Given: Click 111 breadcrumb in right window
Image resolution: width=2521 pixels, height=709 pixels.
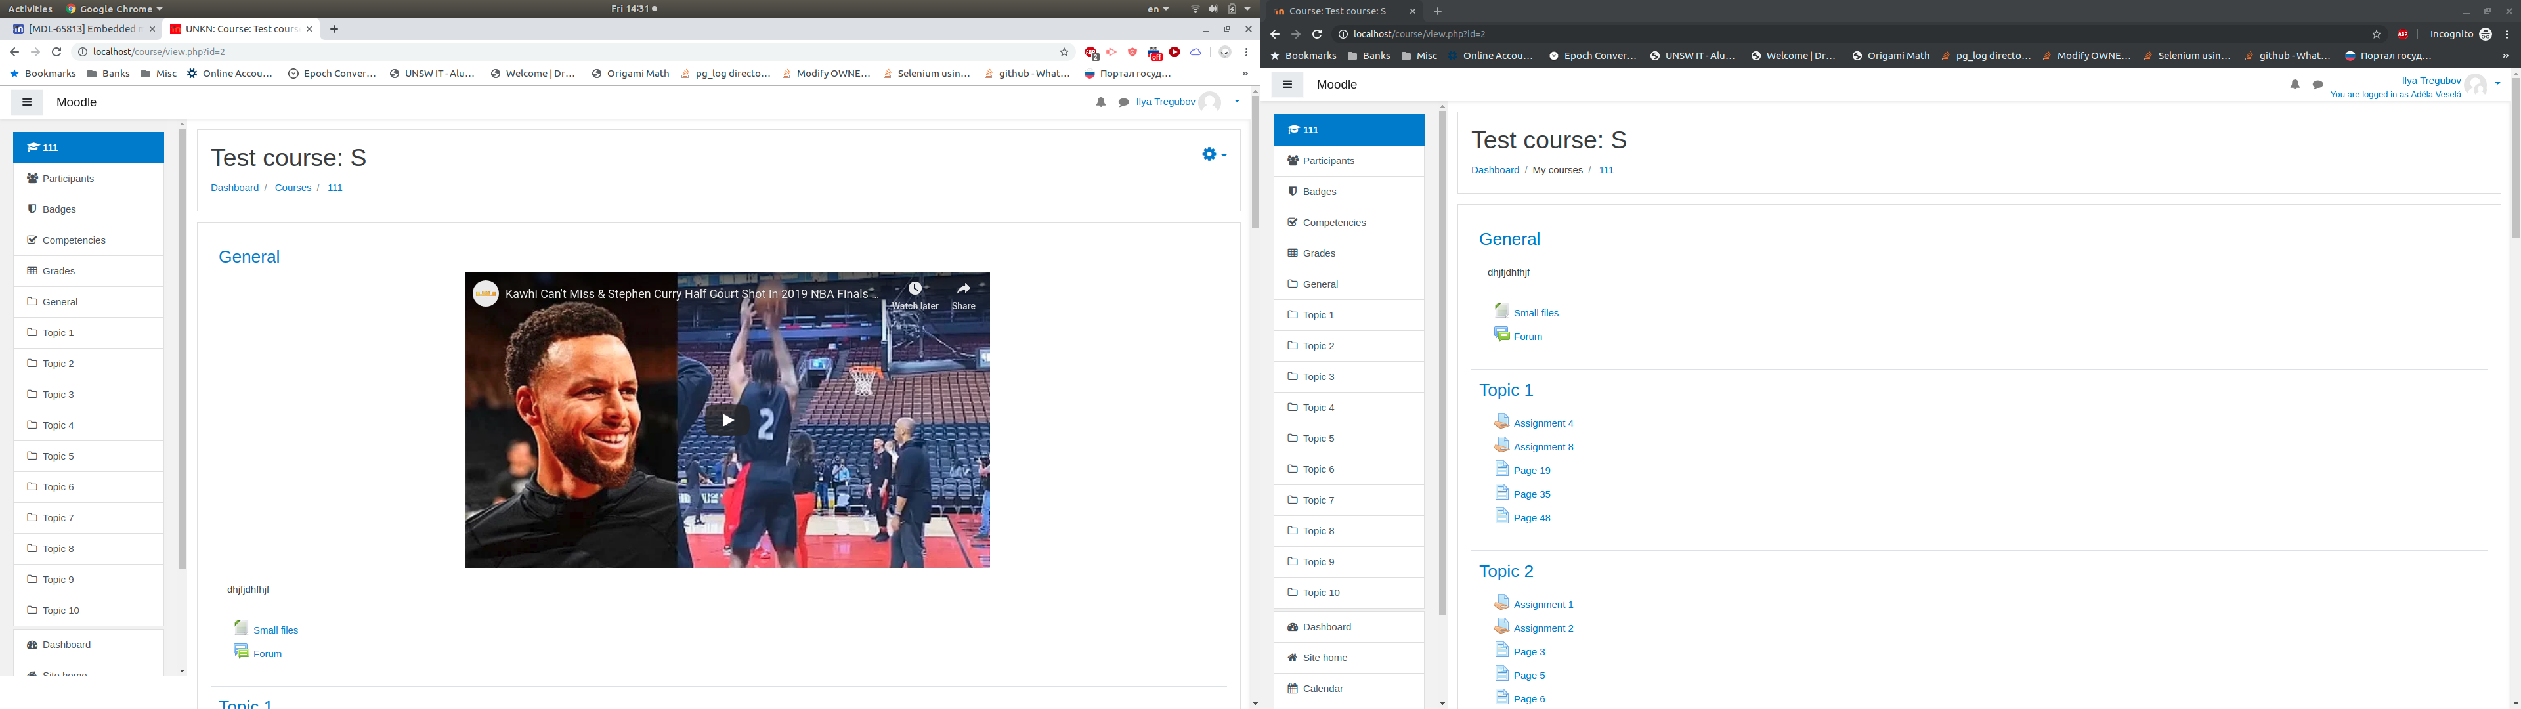Looking at the screenshot, I should (1606, 171).
